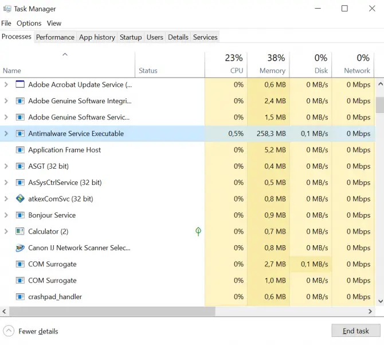The height and width of the screenshot is (345, 384).
Task: Sort by the Status column header
Action: click(x=170, y=65)
